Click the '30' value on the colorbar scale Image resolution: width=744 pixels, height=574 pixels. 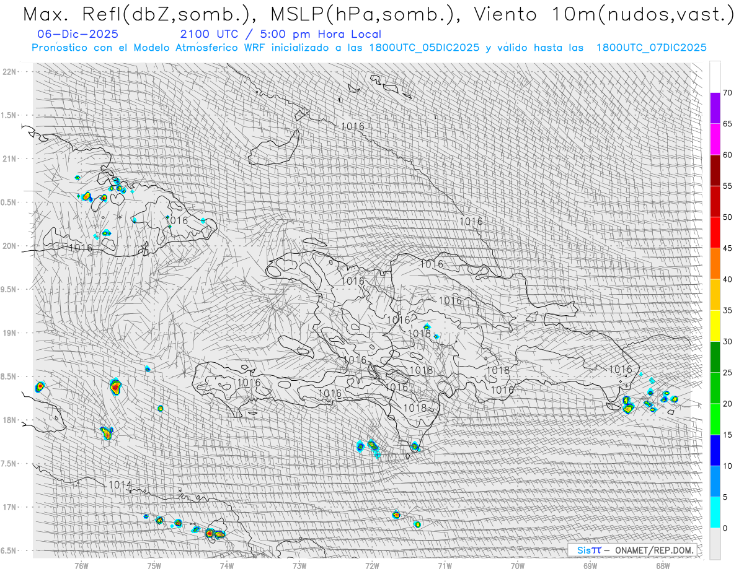[727, 341]
